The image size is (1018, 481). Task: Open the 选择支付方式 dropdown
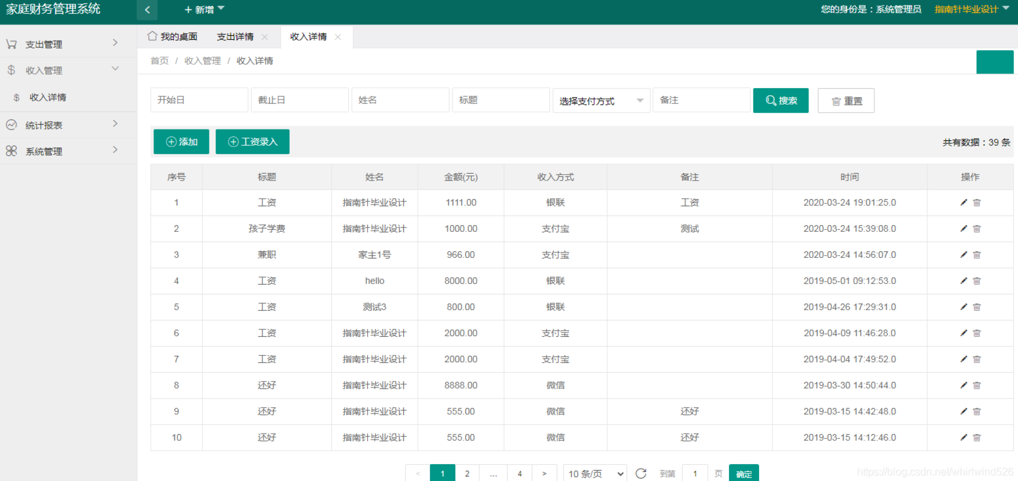(x=601, y=101)
